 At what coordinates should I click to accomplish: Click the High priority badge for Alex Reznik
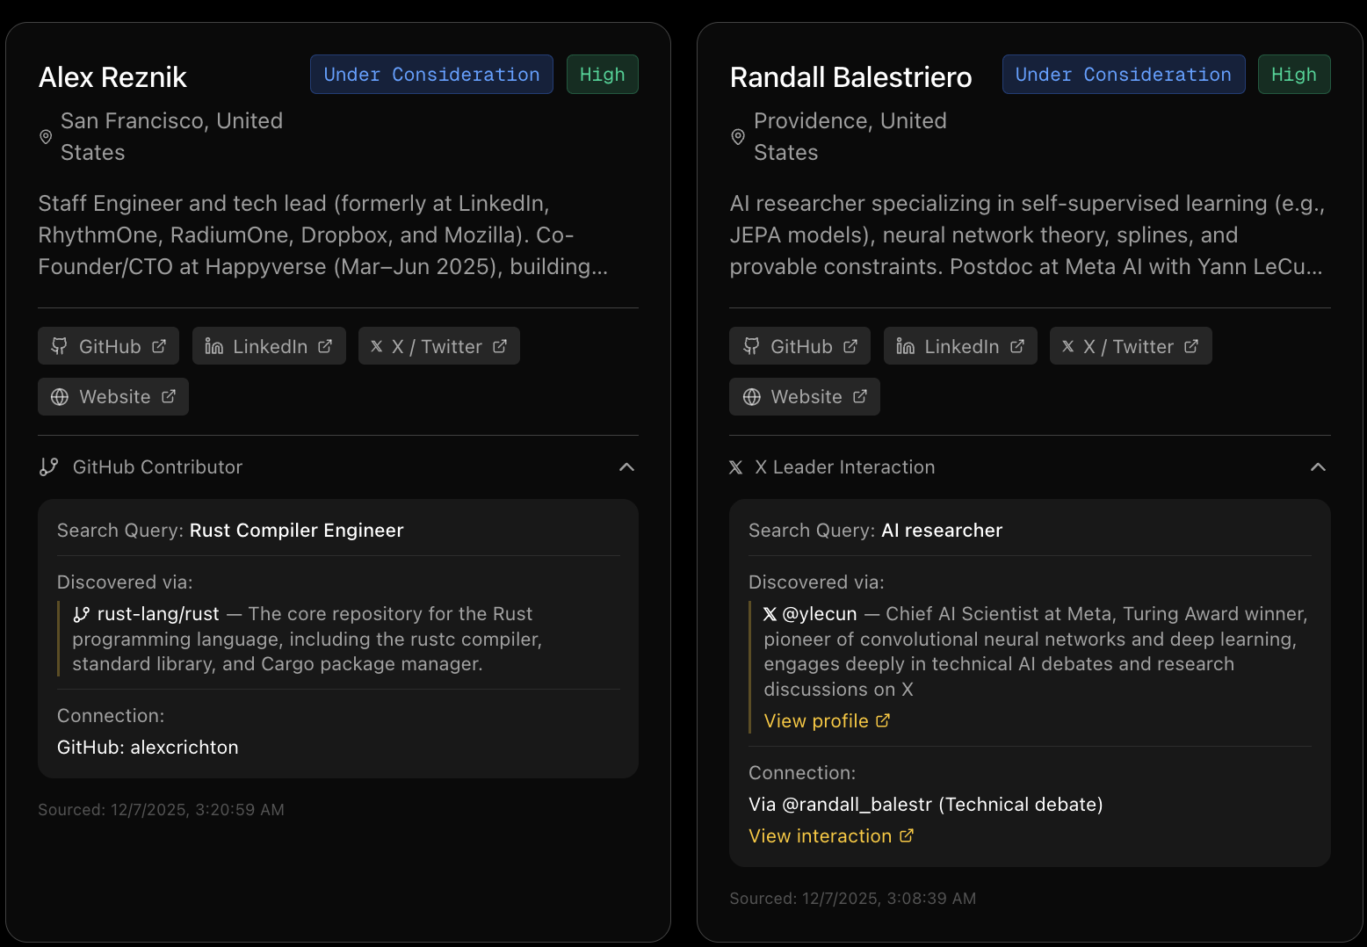[602, 75]
